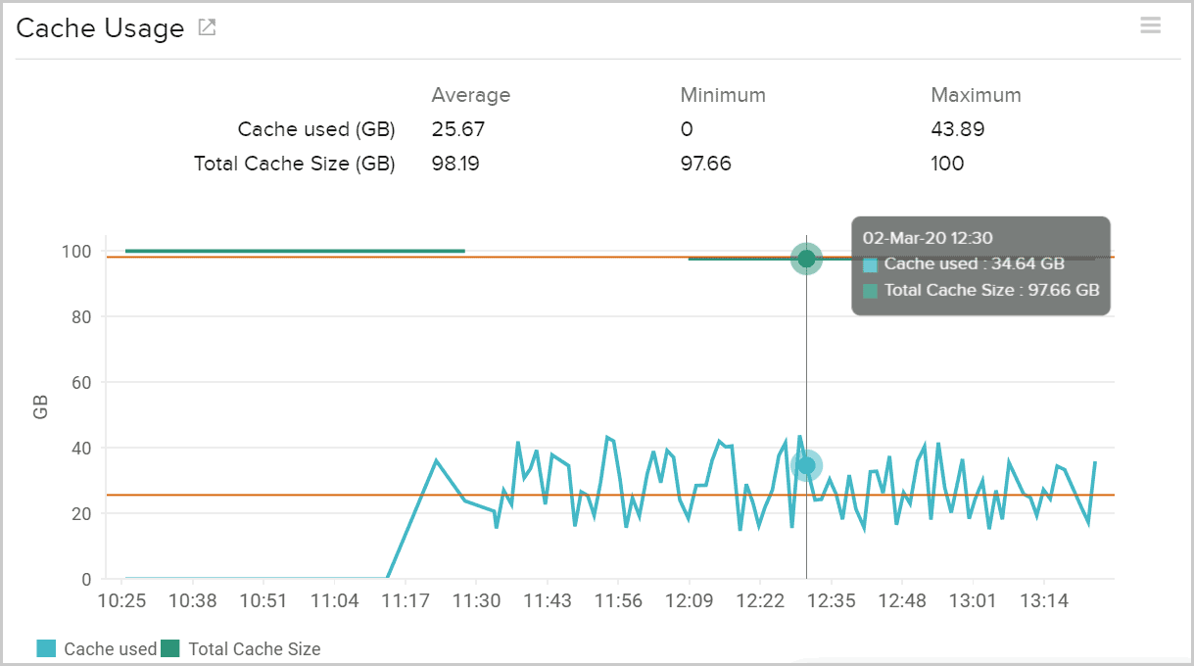Select the Maximum column header
The width and height of the screenshot is (1194, 666).
(x=976, y=94)
